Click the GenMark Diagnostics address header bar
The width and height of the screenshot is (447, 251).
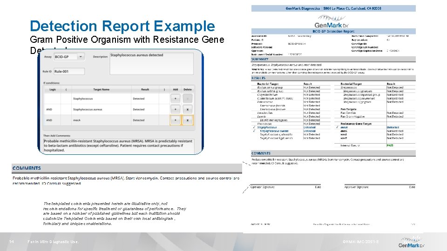333,8
